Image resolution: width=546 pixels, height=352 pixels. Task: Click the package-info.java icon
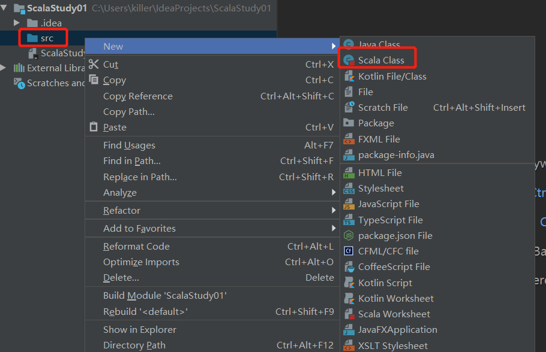[349, 154]
